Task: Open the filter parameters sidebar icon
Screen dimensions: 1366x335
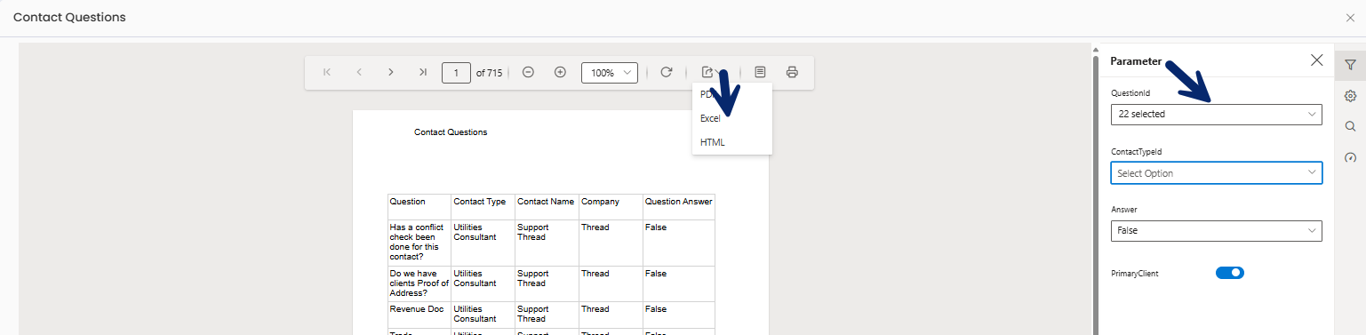Action: click(x=1350, y=65)
